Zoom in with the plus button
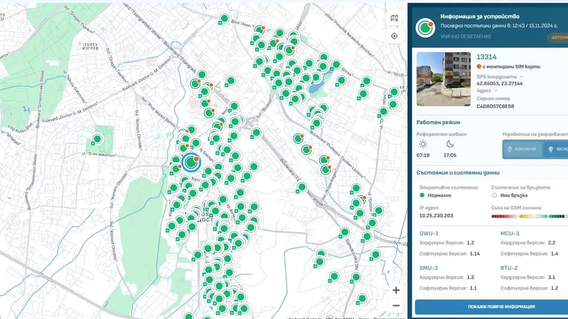 point(396,290)
